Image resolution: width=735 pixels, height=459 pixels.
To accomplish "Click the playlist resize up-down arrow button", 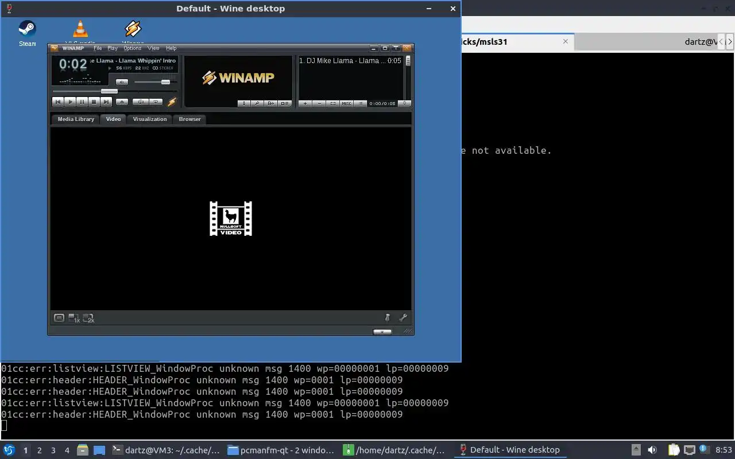I will [x=404, y=103].
